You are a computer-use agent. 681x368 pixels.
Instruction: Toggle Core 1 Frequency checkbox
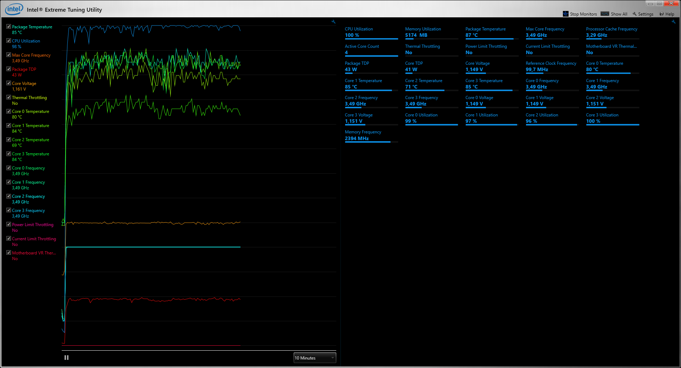tap(9, 182)
